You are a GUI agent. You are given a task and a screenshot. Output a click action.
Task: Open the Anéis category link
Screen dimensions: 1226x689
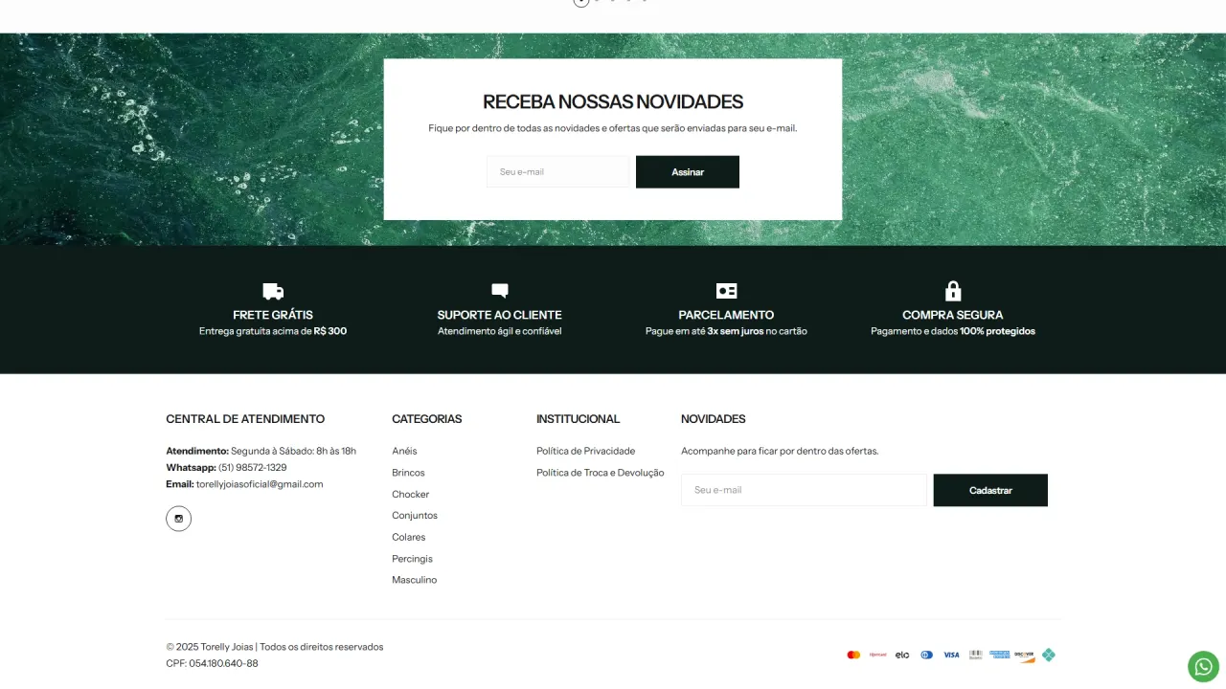(x=404, y=451)
